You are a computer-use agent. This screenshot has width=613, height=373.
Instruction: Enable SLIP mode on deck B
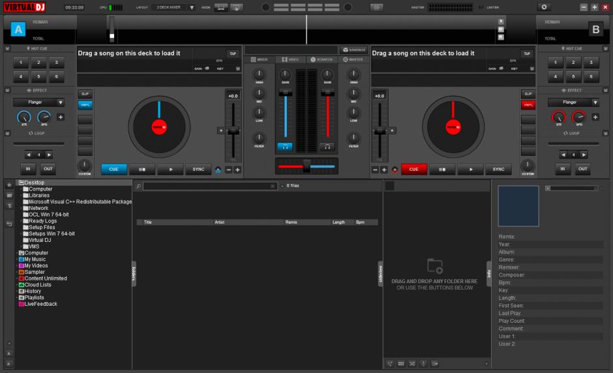pyautogui.click(x=528, y=94)
